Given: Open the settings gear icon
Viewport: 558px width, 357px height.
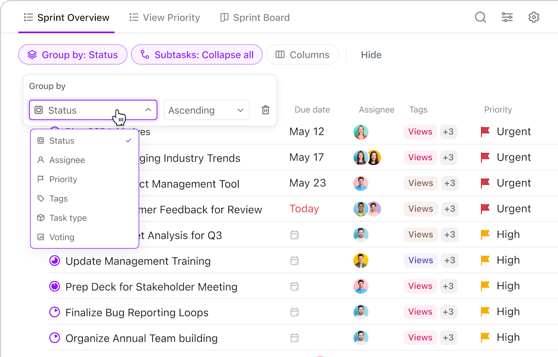Looking at the screenshot, I should click(533, 17).
